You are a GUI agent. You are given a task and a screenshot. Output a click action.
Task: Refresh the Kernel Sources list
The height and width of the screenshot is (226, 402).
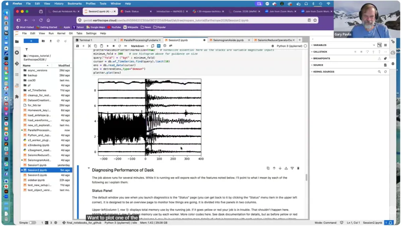[385, 72]
